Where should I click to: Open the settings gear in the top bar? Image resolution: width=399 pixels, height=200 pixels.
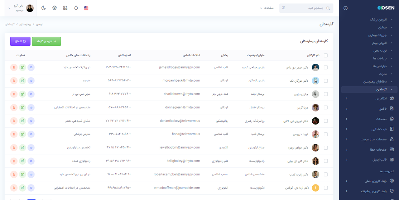pos(55,8)
